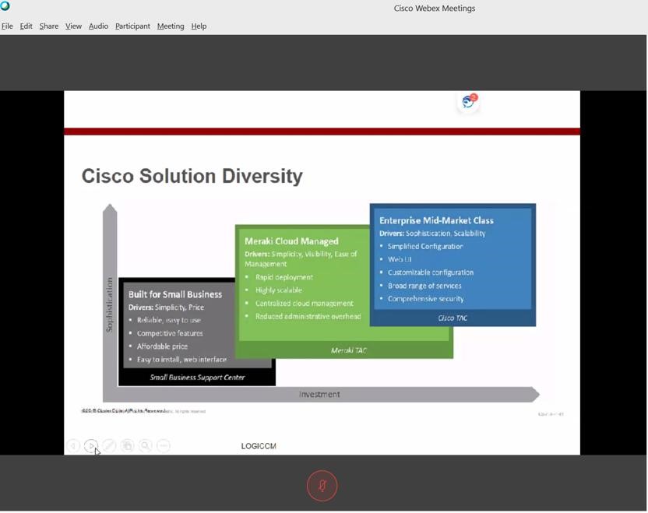The width and height of the screenshot is (648, 513).
Task: Click 'Centralized cloud management' bullet
Action: coord(305,303)
